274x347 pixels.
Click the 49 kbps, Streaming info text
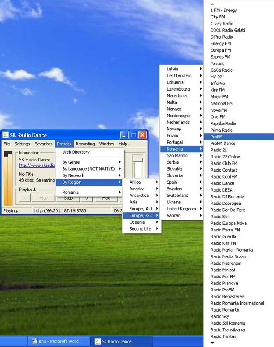click(x=37, y=180)
